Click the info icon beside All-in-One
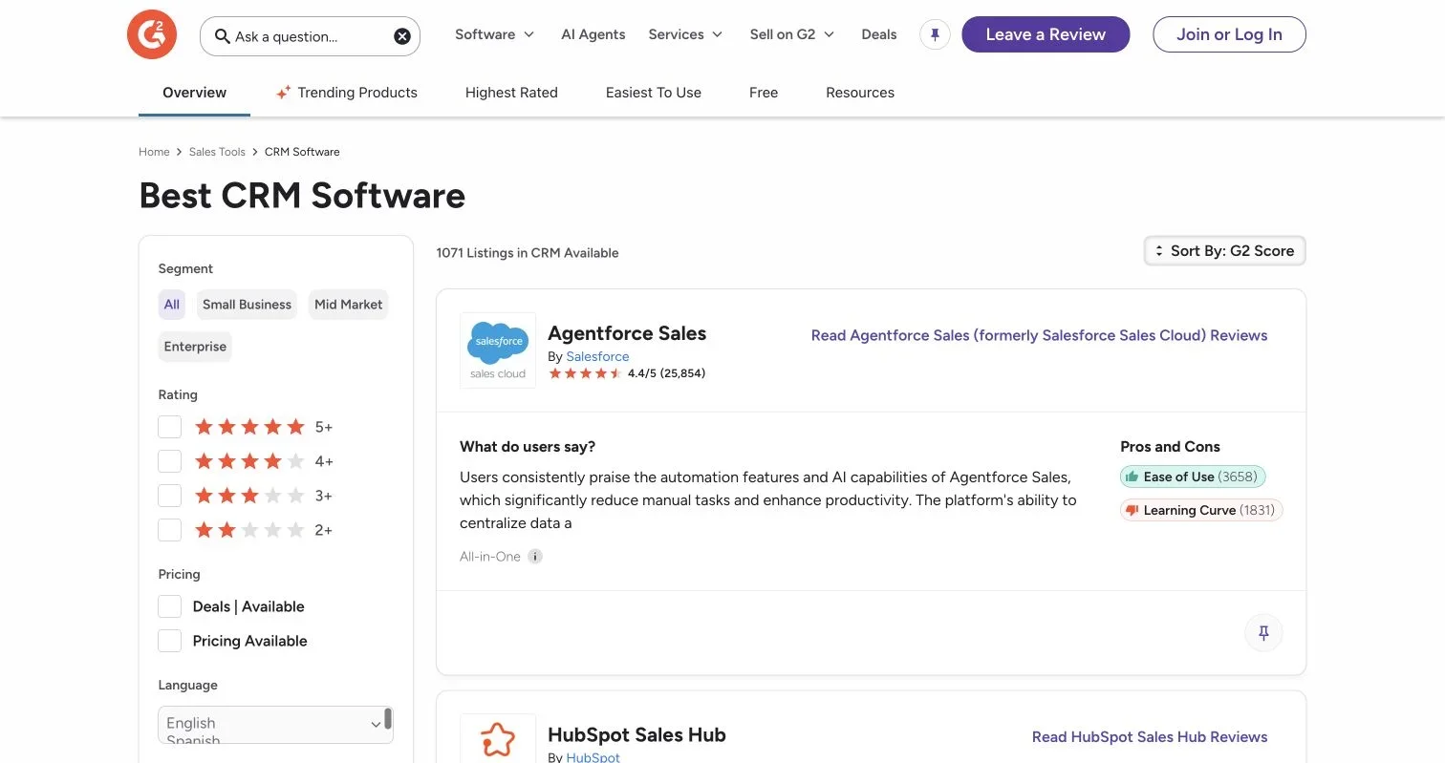 coord(535,557)
